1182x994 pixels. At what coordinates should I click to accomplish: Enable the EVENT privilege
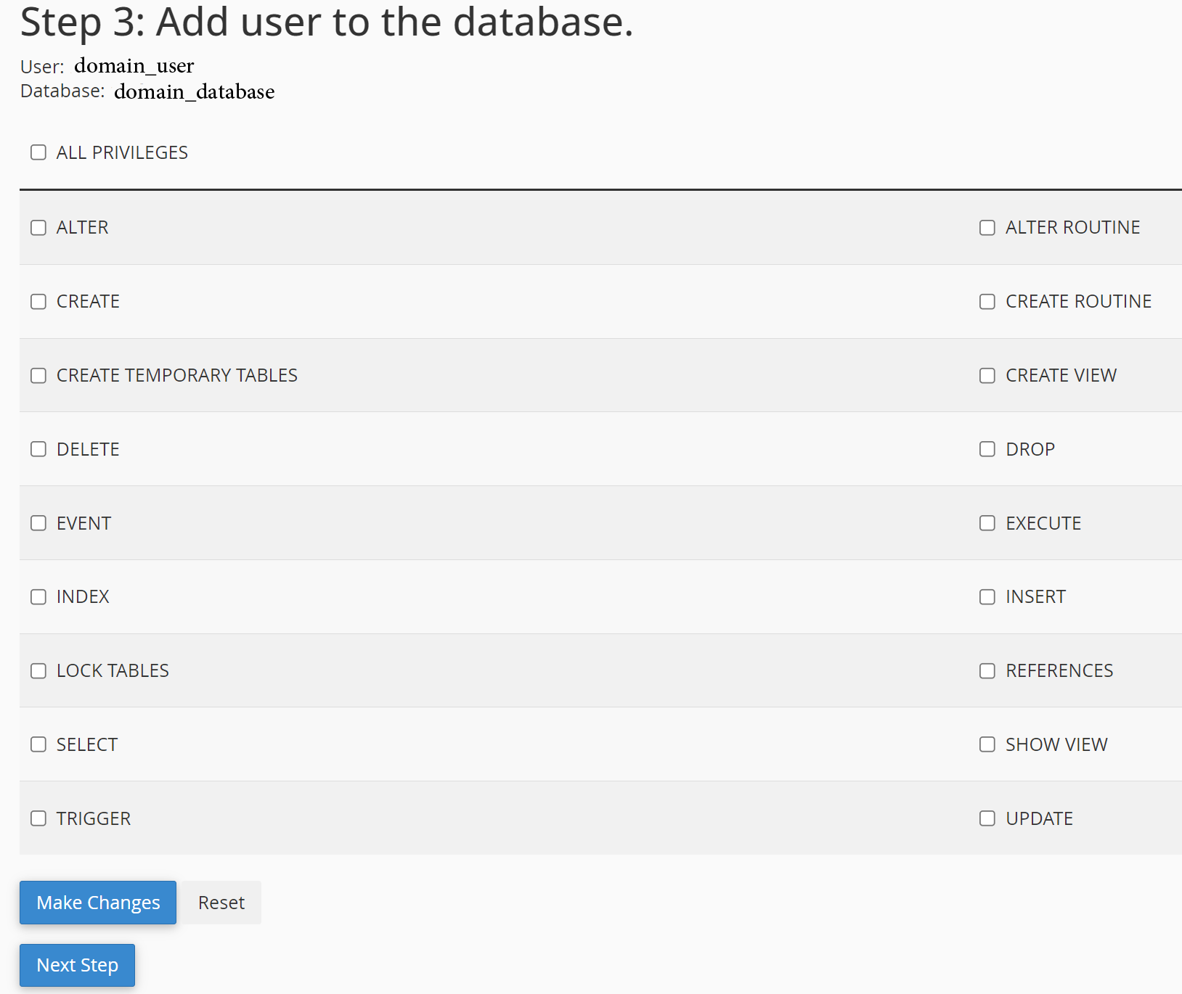(x=38, y=523)
